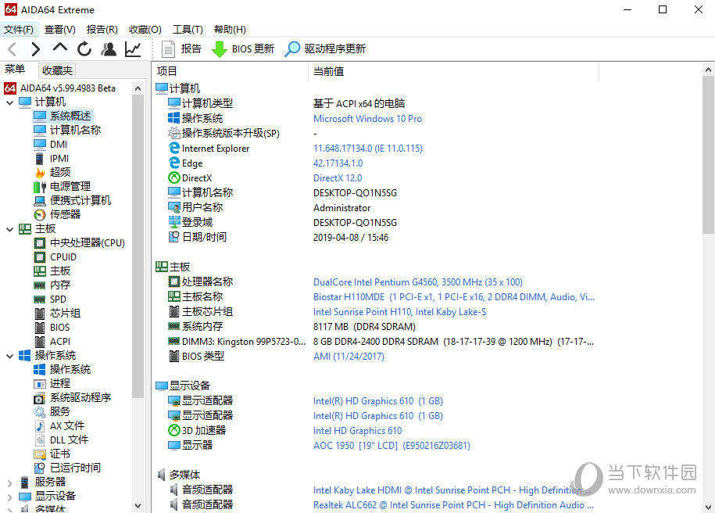
Task: Select the SPD tree item
Action: coord(50,300)
